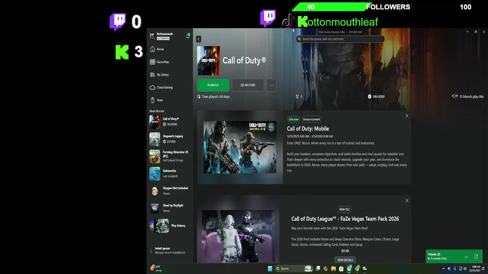Open the three-dot more options menu

click(272, 85)
